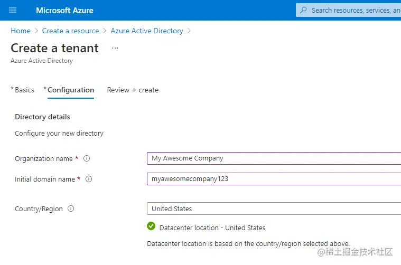
Task: Click the Create a tenant title
Action: 54,48
